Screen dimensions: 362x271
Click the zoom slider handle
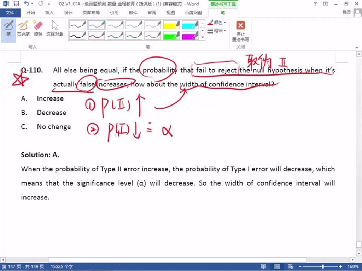323,267
